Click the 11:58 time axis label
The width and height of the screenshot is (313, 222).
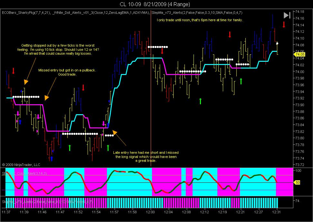click(132, 212)
